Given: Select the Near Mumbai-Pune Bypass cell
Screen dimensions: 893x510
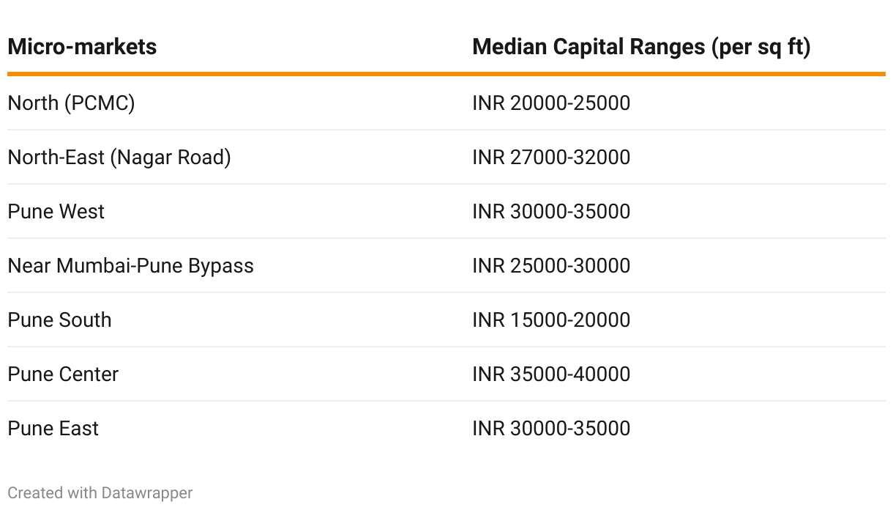Looking at the screenshot, I should click(x=130, y=266).
